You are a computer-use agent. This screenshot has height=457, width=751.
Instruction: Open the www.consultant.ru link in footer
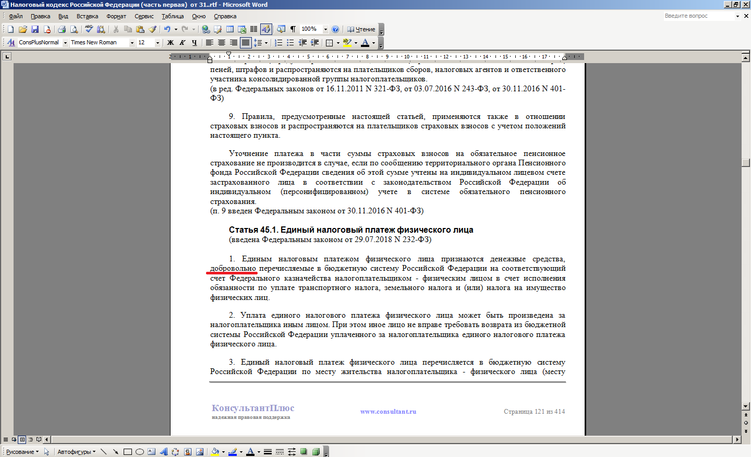pyautogui.click(x=388, y=412)
